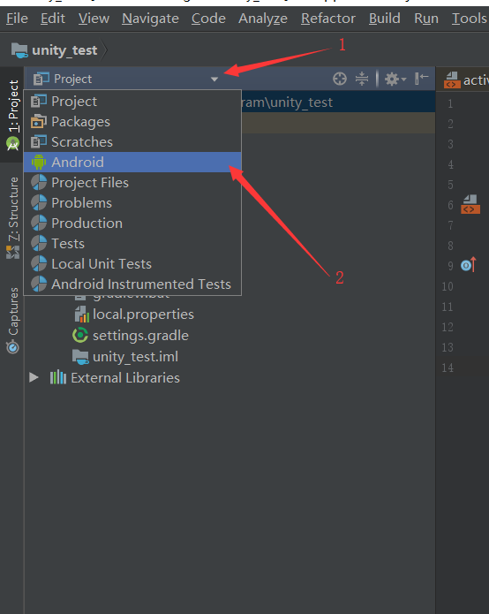The height and width of the screenshot is (614, 489).
Task: Open the Edit menu
Action: click(x=52, y=19)
